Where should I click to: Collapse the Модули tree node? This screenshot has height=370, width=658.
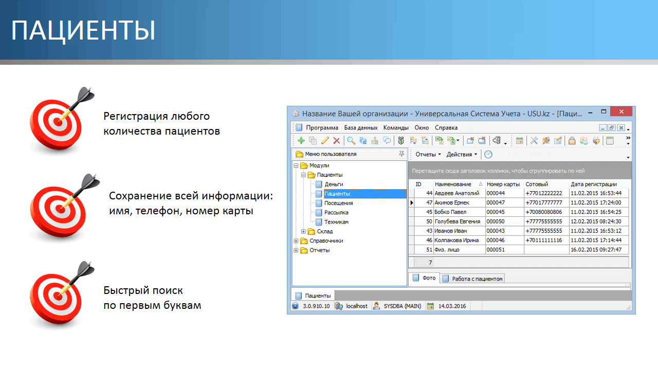point(296,166)
